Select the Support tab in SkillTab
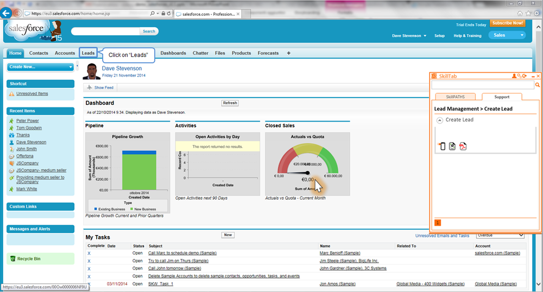 pyautogui.click(x=502, y=97)
